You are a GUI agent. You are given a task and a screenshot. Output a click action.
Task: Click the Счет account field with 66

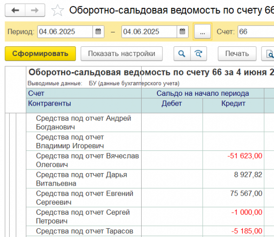point(255,31)
